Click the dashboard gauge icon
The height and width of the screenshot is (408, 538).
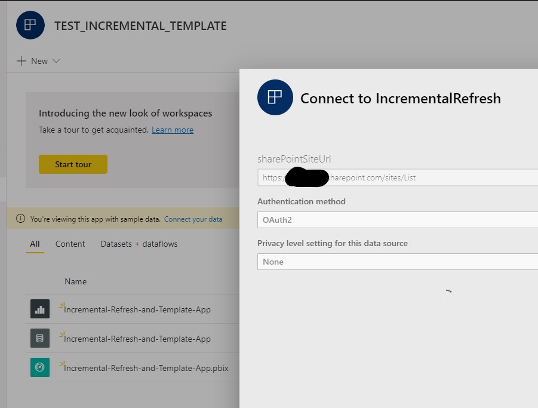[x=40, y=367]
